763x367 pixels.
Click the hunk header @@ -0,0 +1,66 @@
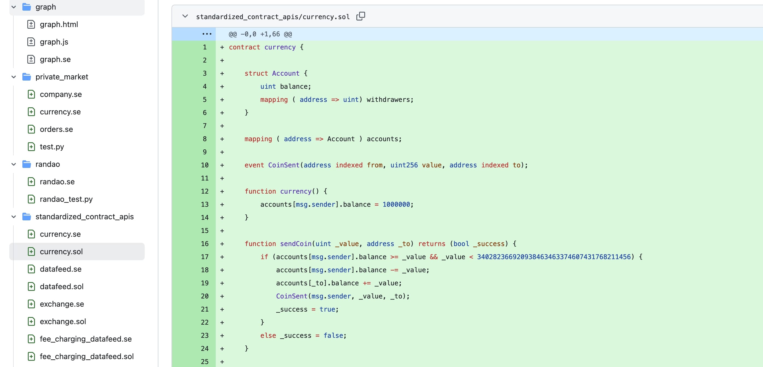coord(260,34)
